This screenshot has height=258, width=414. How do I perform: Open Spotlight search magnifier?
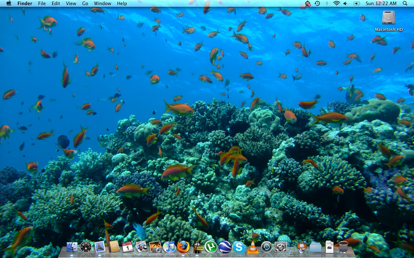(x=405, y=4)
